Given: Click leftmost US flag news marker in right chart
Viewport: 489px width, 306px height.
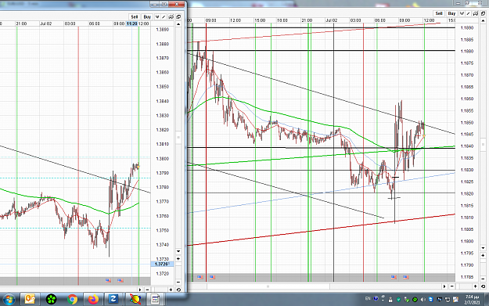Looking at the screenshot, I should (x=200, y=277).
